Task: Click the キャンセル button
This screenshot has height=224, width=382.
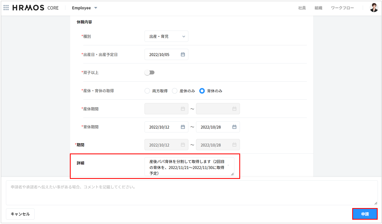Action: [x=20, y=214]
